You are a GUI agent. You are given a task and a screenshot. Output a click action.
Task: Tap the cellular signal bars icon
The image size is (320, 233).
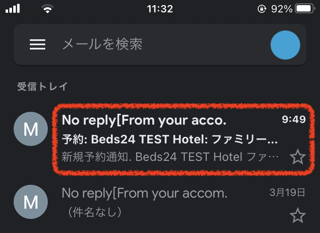(x=13, y=9)
